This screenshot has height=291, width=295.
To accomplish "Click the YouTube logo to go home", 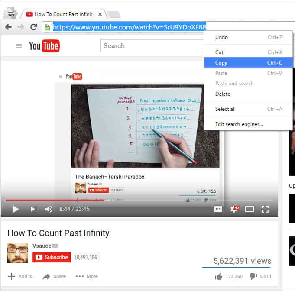I will coord(44,46).
